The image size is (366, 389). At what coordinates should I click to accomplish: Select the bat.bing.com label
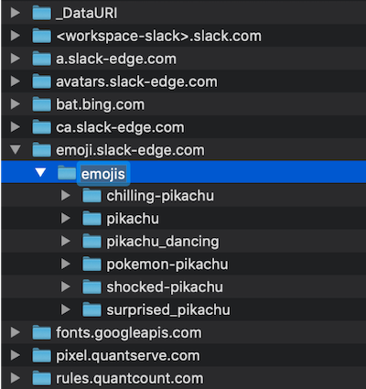pos(101,104)
